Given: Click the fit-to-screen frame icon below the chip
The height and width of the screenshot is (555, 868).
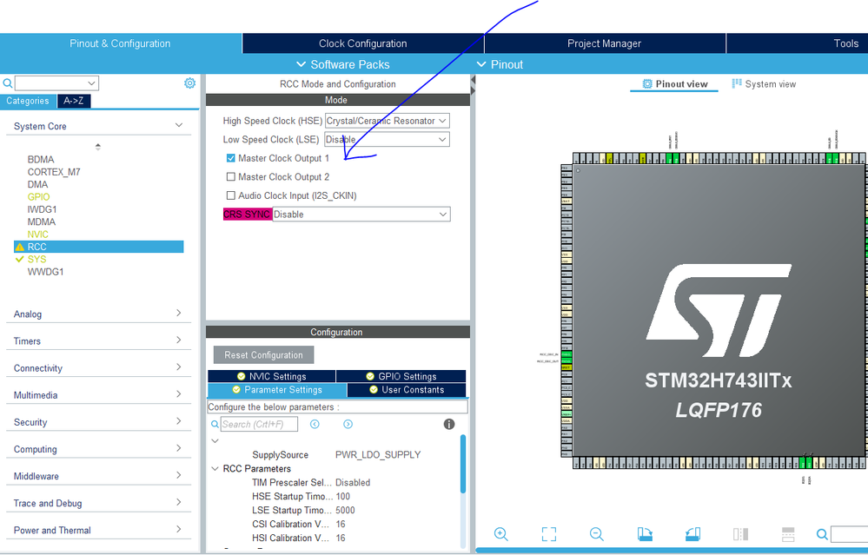Looking at the screenshot, I should point(548,534).
